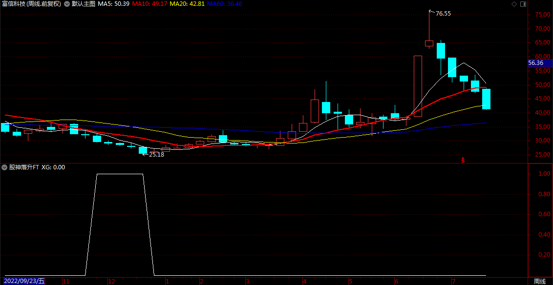The height and width of the screenshot is (285, 553).
Task: Click the yellow MA20: 42.81 label
Action: 187,4
